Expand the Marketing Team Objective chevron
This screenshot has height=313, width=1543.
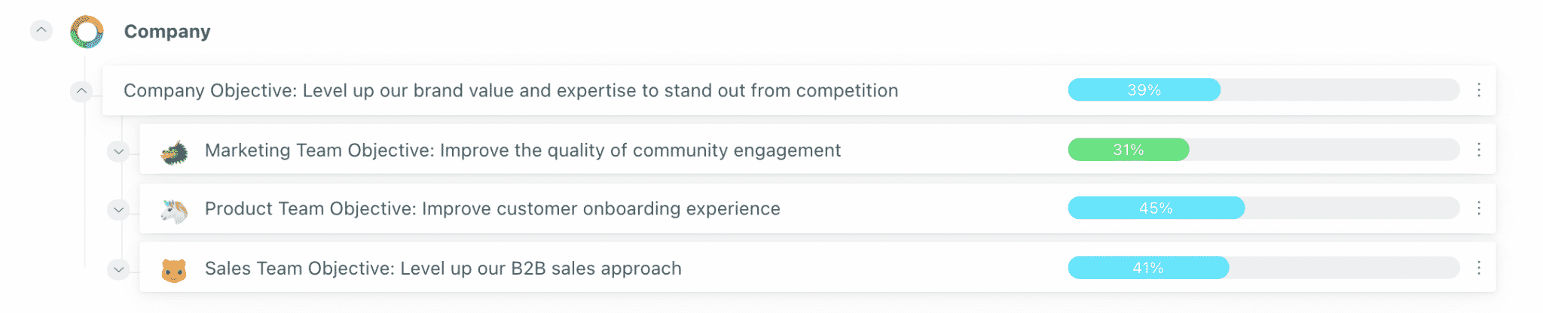(118, 151)
